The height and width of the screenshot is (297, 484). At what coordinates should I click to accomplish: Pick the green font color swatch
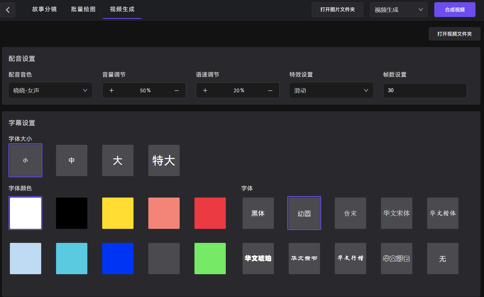click(x=210, y=259)
